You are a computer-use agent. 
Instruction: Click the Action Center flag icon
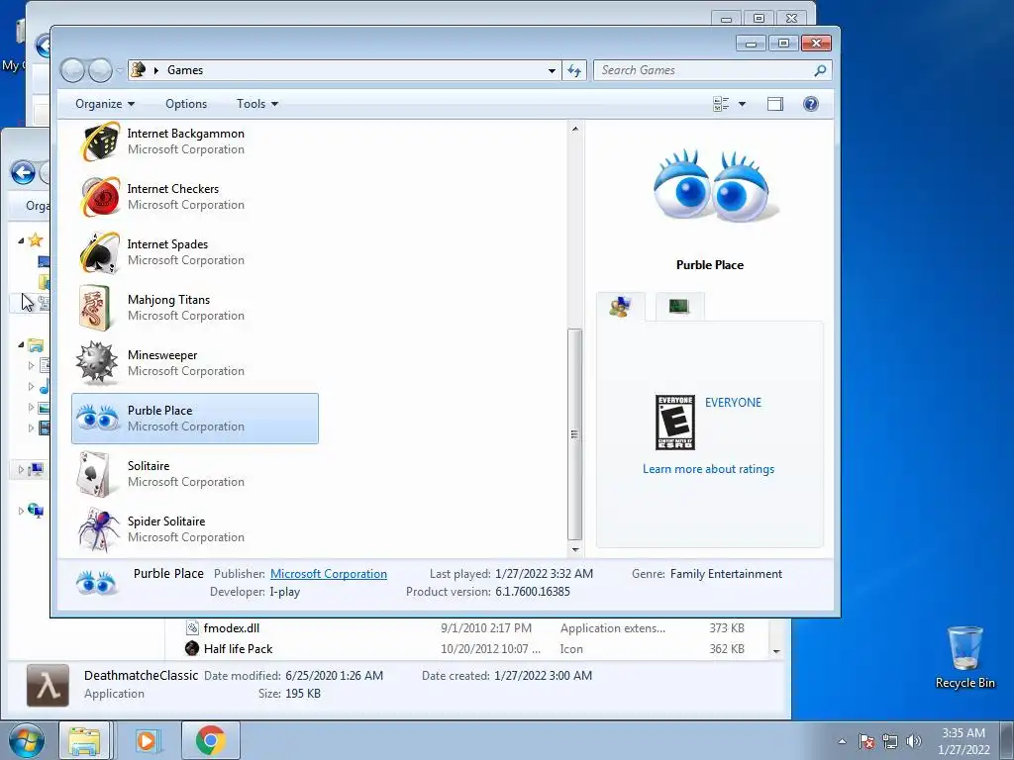coord(865,741)
